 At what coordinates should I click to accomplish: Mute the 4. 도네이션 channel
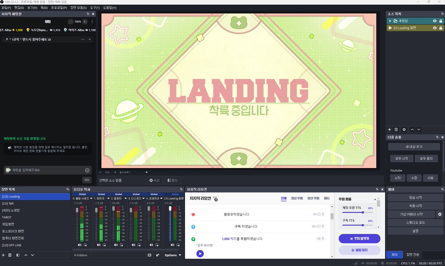coord(152,245)
